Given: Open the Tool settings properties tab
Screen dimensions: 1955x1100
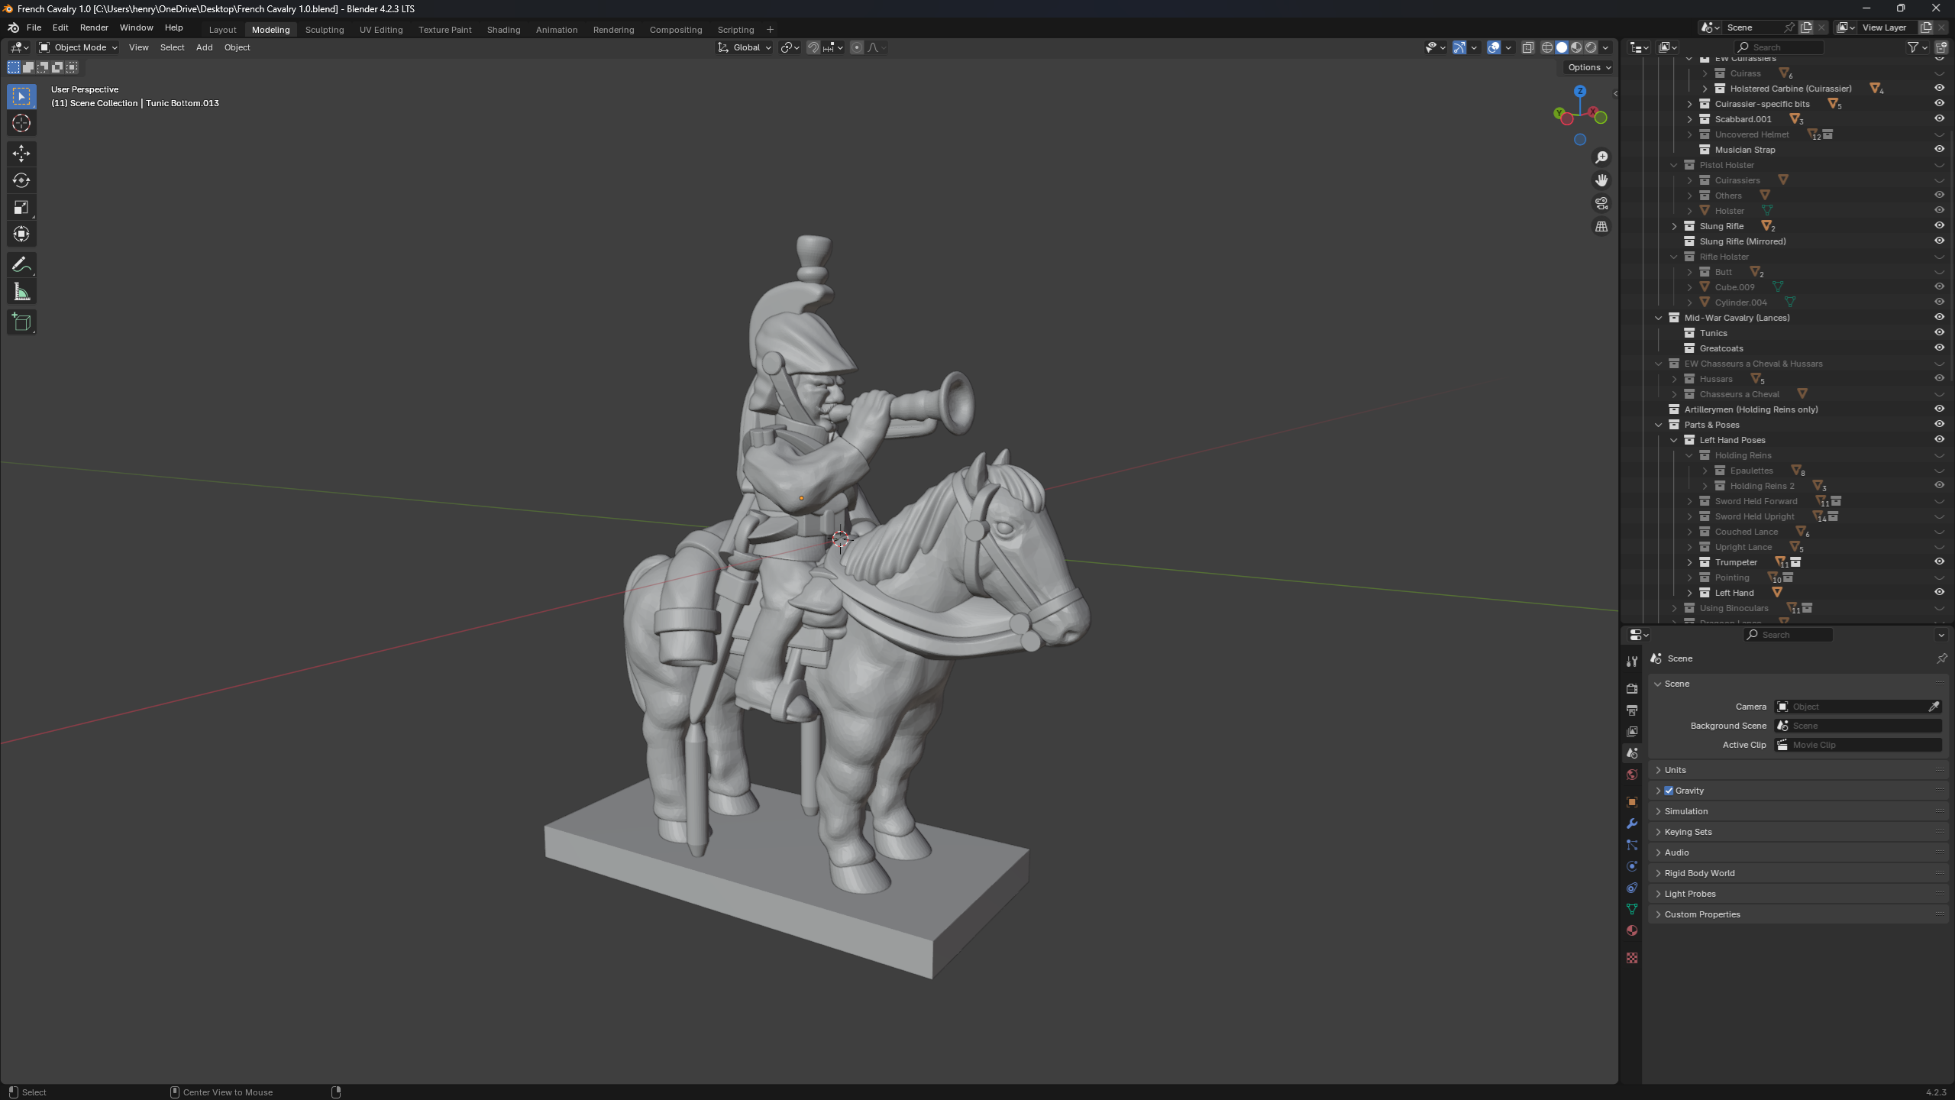Looking at the screenshot, I should [1632, 661].
